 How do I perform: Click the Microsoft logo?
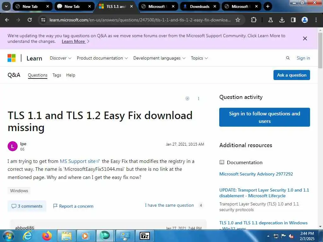coord(12,58)
